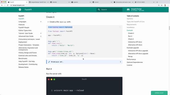Screen dimensions: 170x95
Task: Click the 'uvicorn main:app --reload' command text
Action: point(69,90)
